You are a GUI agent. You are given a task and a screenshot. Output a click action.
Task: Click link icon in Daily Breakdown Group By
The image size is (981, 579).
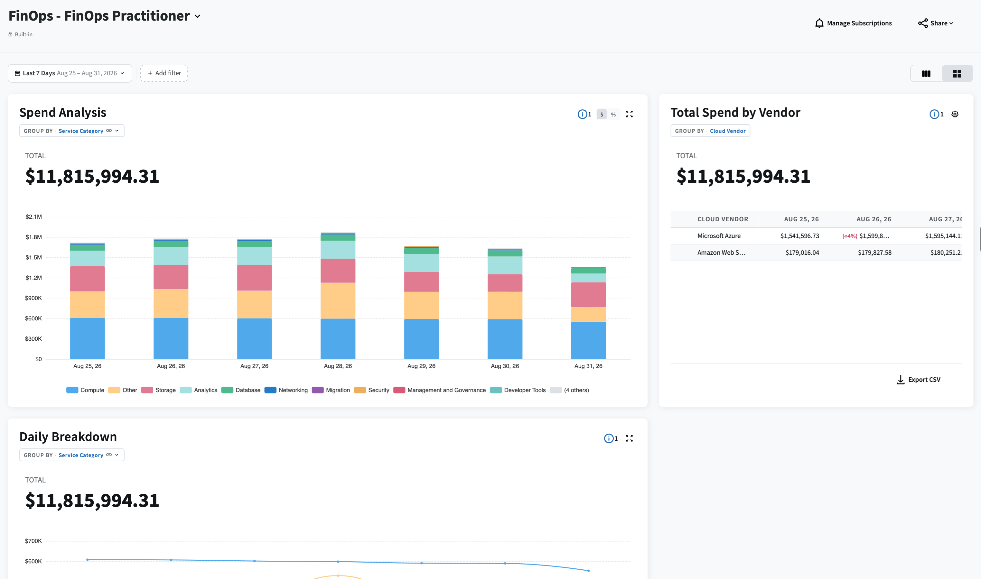(109, 455)
